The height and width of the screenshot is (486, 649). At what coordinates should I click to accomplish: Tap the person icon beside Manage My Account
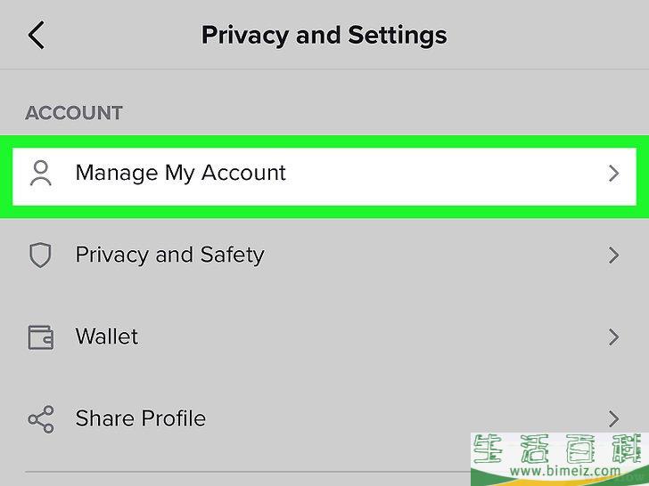click(x=41, y=174)
